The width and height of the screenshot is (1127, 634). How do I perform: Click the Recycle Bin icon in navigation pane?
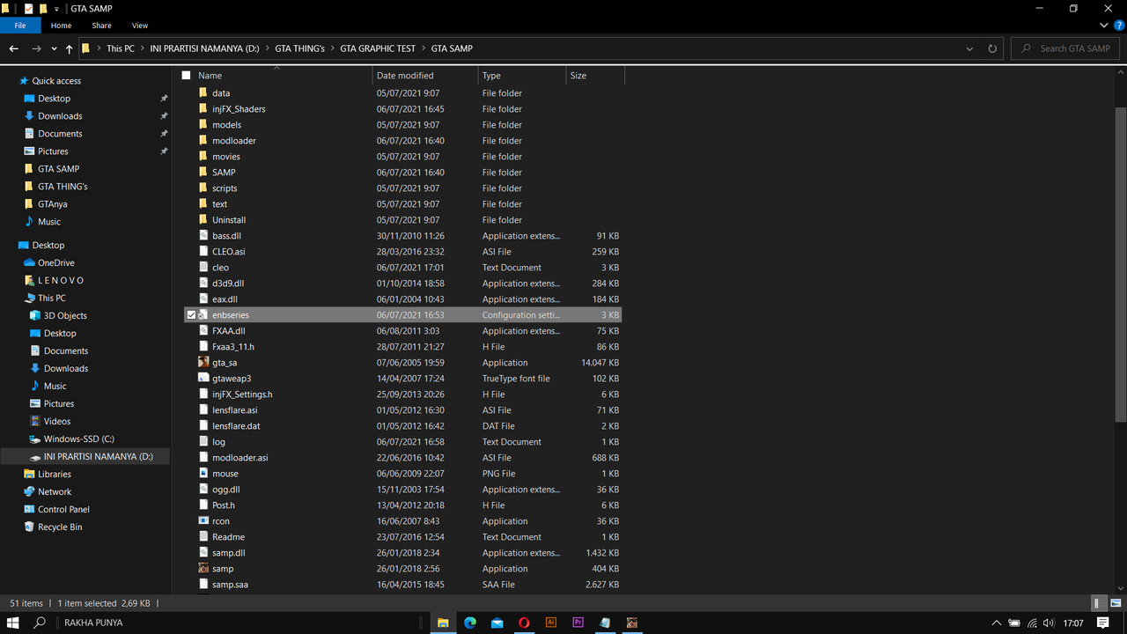pos(30,527)
